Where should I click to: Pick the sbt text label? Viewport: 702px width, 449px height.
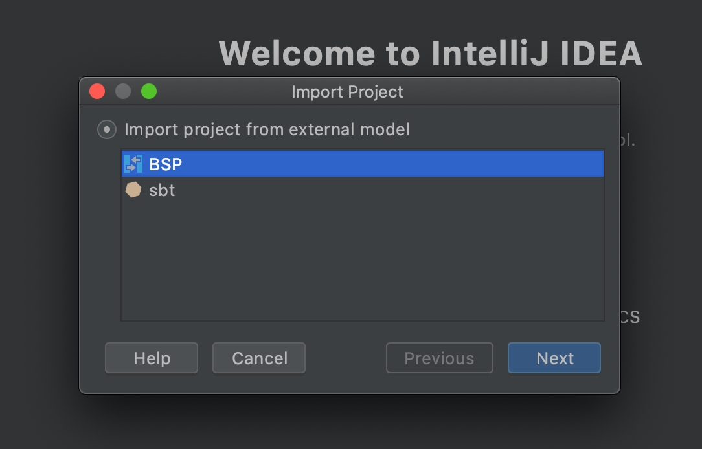[162, 190]
